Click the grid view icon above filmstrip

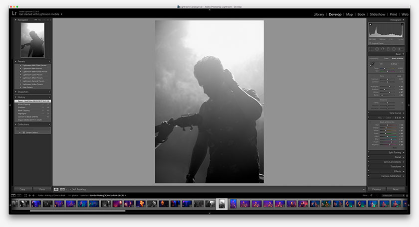coord(25,195)
